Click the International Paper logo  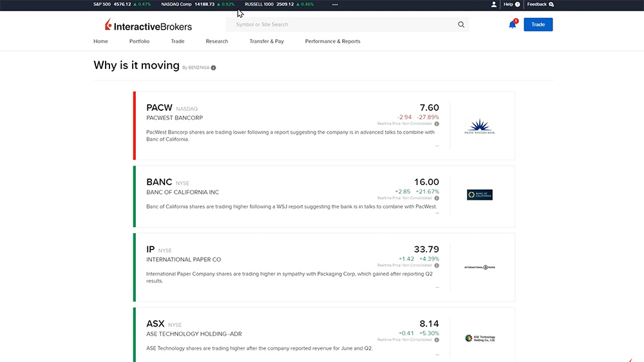tap(480, 267)
